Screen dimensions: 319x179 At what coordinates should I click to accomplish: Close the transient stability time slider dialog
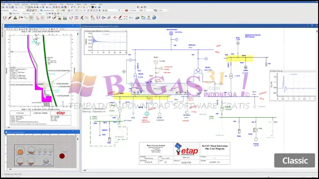(x=186, y=85)
